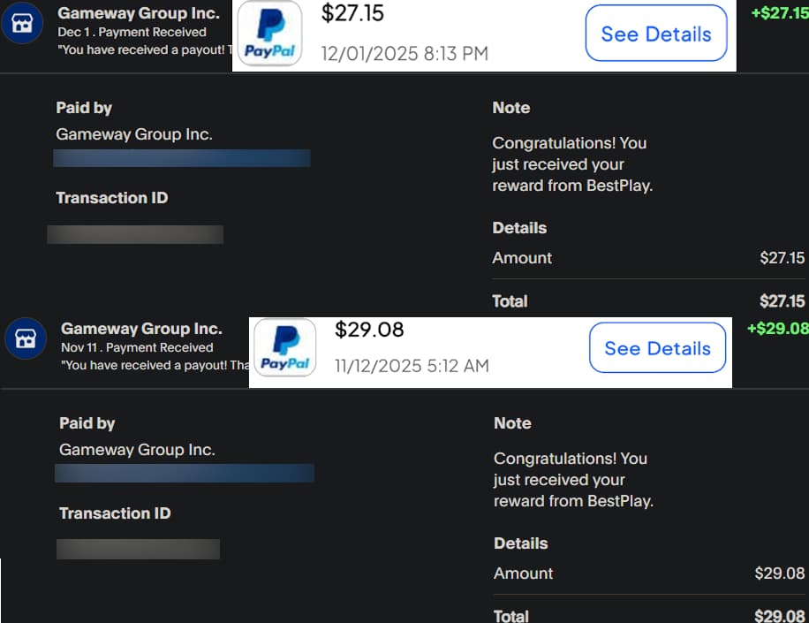809x623 pixels.
Task: Click the green +$29.08 amount
Action: coord(777,328)
